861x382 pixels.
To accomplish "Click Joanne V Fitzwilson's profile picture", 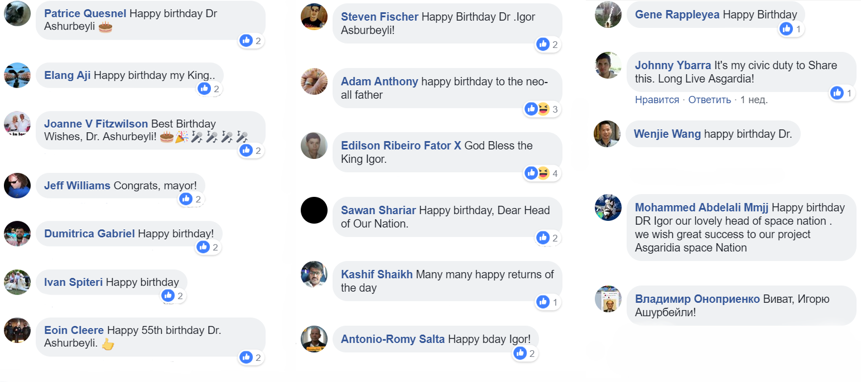I will (17, 124).
